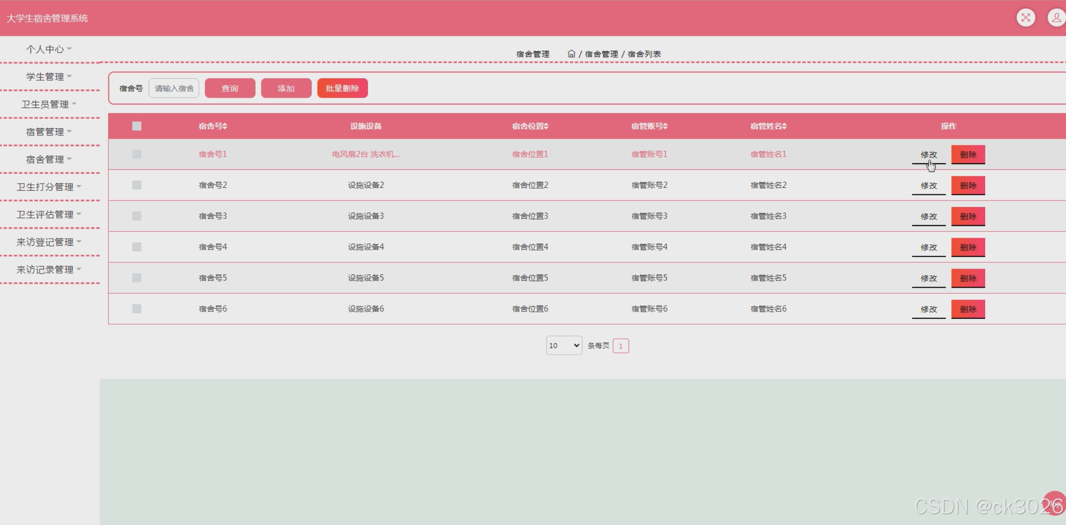Open the 来访登记管理 menu item
The width and height of the screenshot is (1066, 525).
click(49, 242)
